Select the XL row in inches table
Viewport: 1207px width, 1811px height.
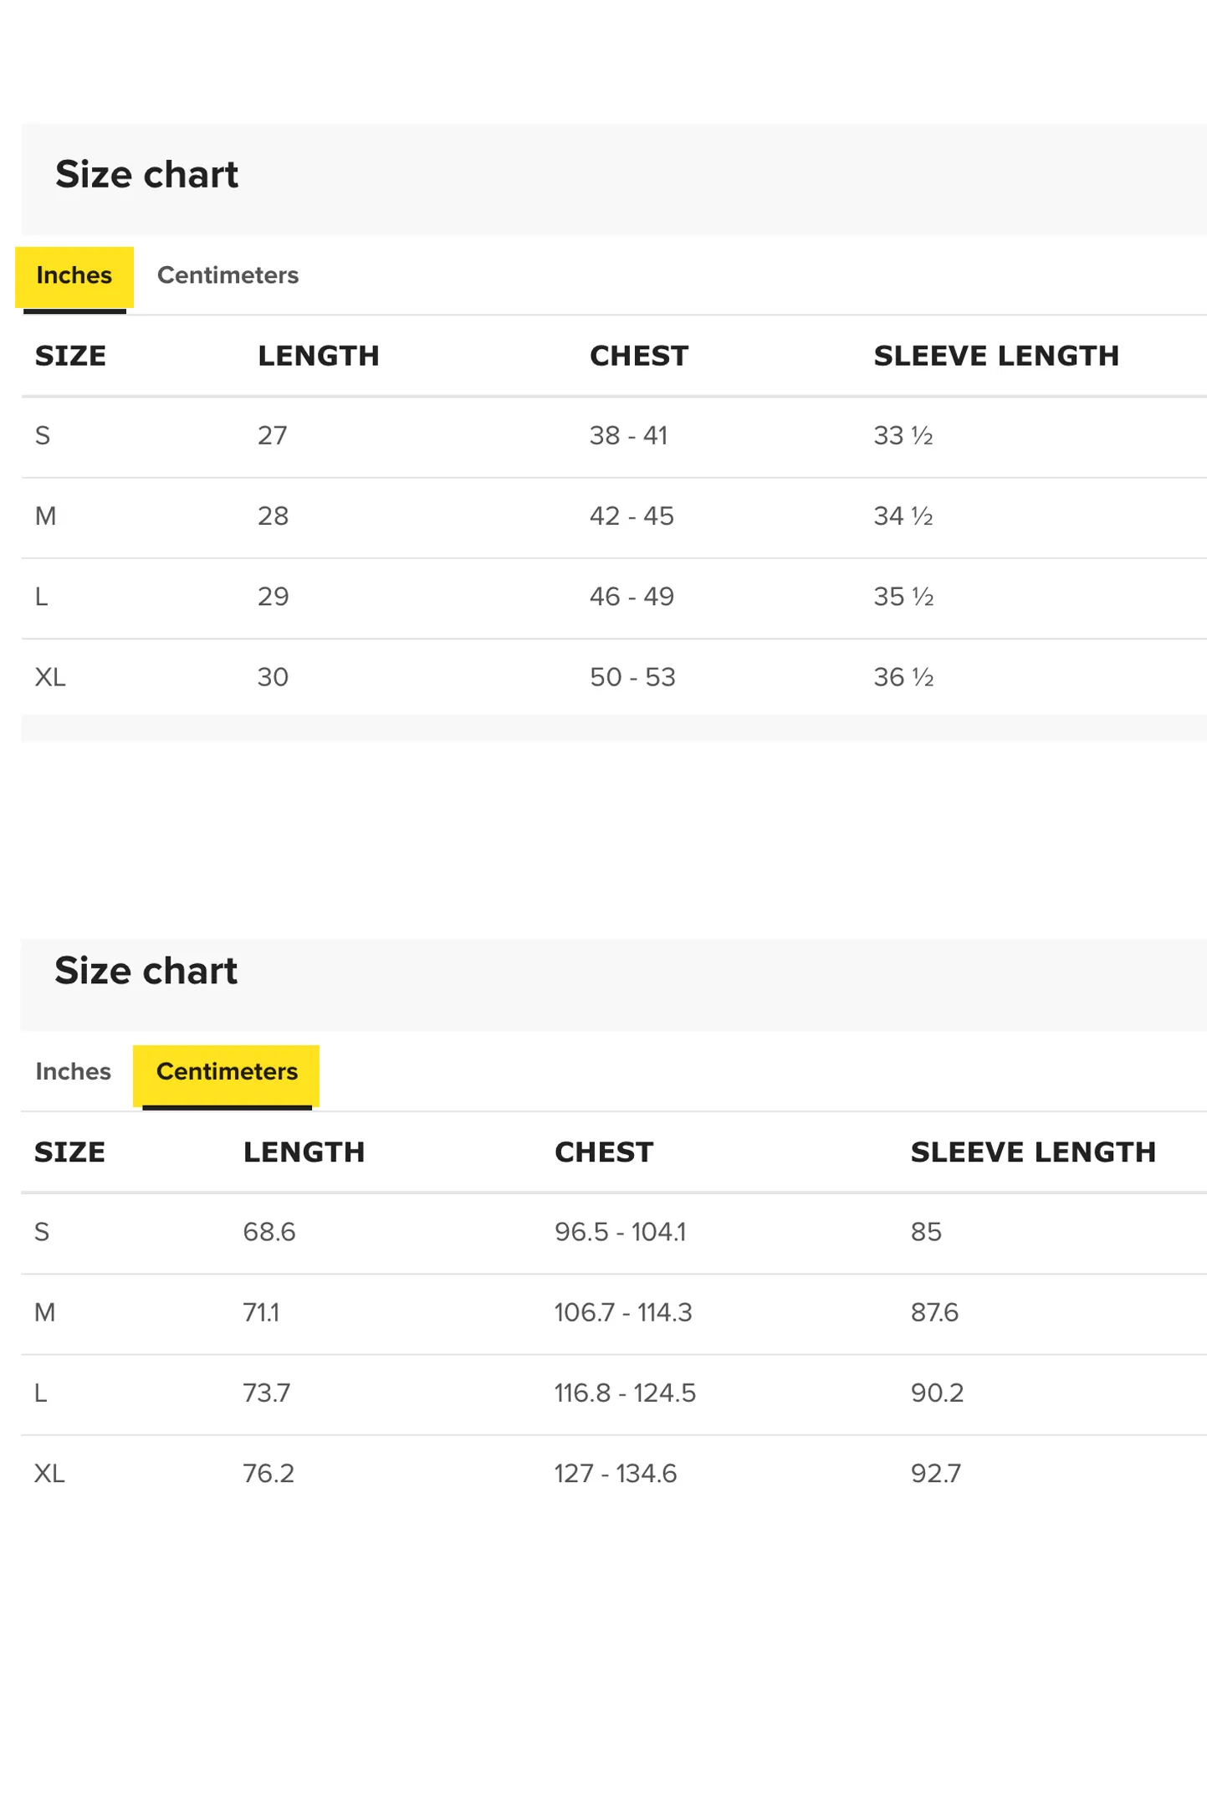(x=613, y=677)
